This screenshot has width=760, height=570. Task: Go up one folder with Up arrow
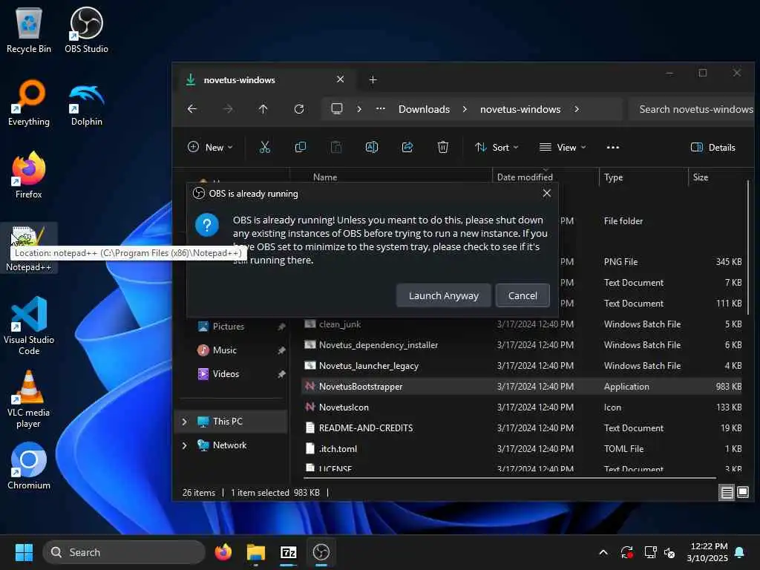(x=263, y=109)
